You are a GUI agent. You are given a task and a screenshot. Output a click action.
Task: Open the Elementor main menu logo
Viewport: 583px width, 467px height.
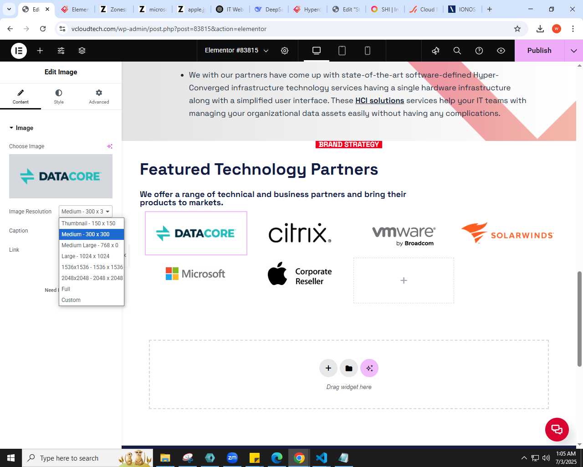19,51
